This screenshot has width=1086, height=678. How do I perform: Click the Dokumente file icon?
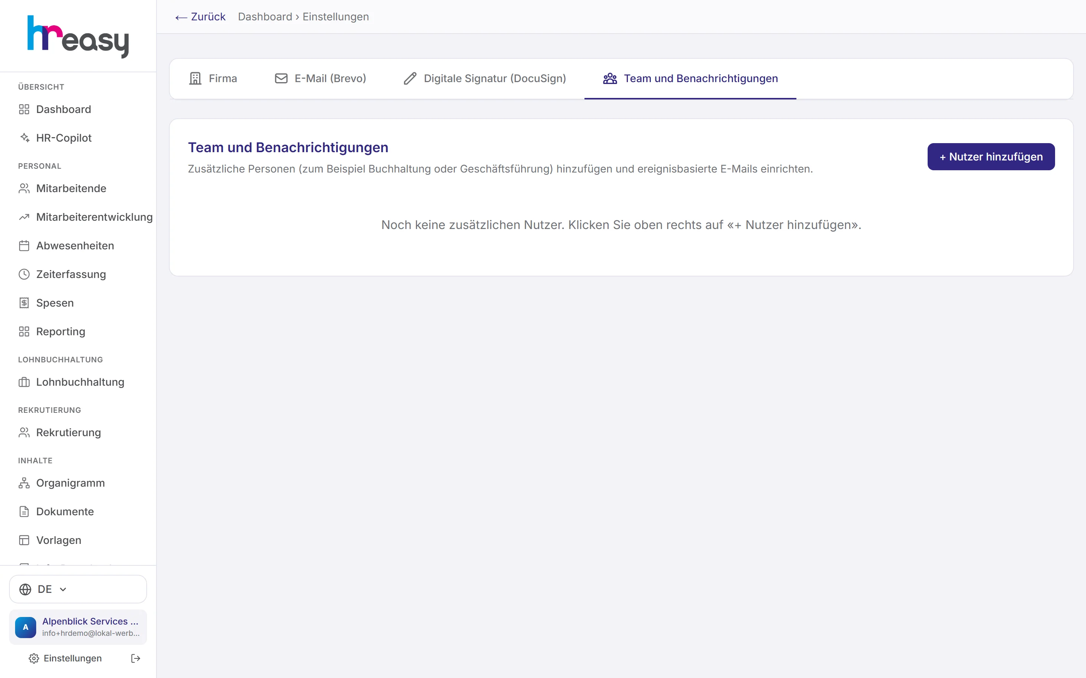pos(24,512)
